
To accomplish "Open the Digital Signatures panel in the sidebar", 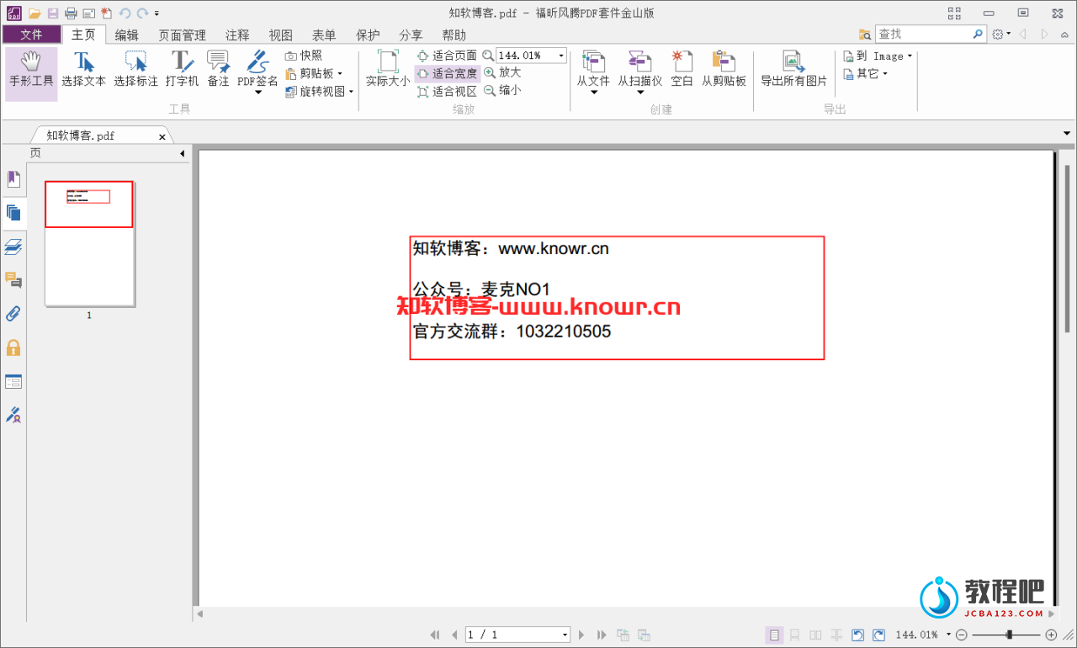I will [x=13, y=415].
